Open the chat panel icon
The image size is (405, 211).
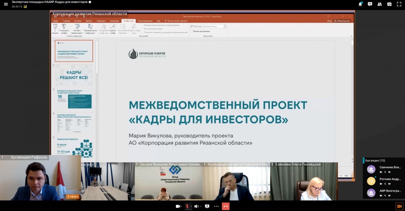coord(370,4)
